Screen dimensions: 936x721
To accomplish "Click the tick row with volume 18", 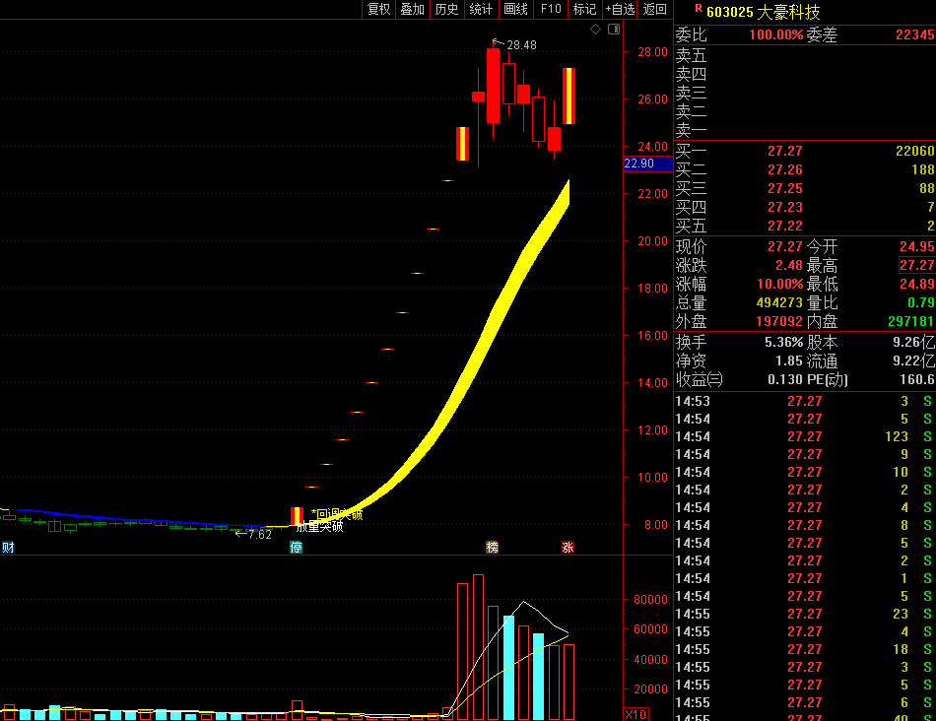I will coord(805,649).
